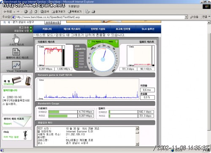
Task: Click the speedometer gauge dial
Action: click(x=103, y=59)
